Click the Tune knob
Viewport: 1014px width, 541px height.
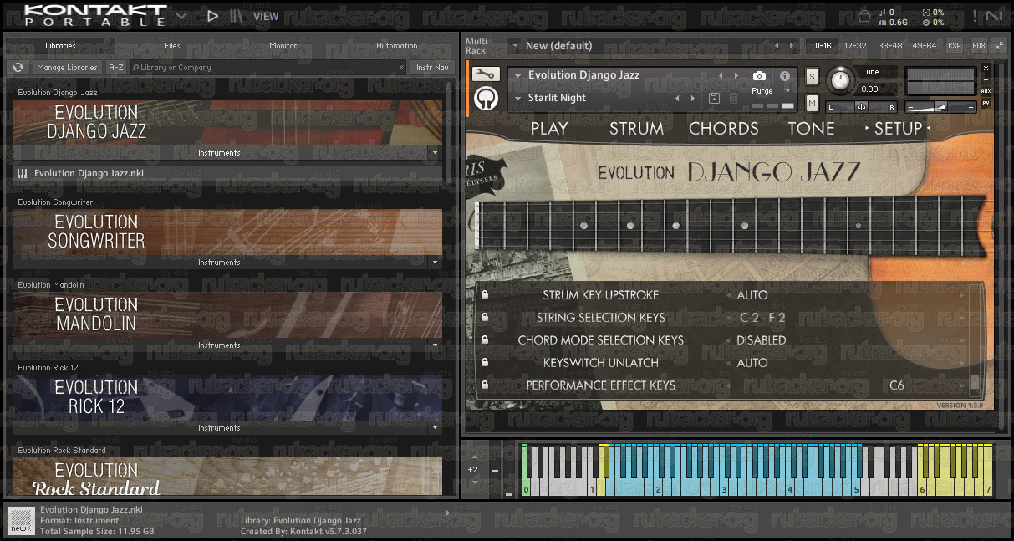(x=840, y=80)
